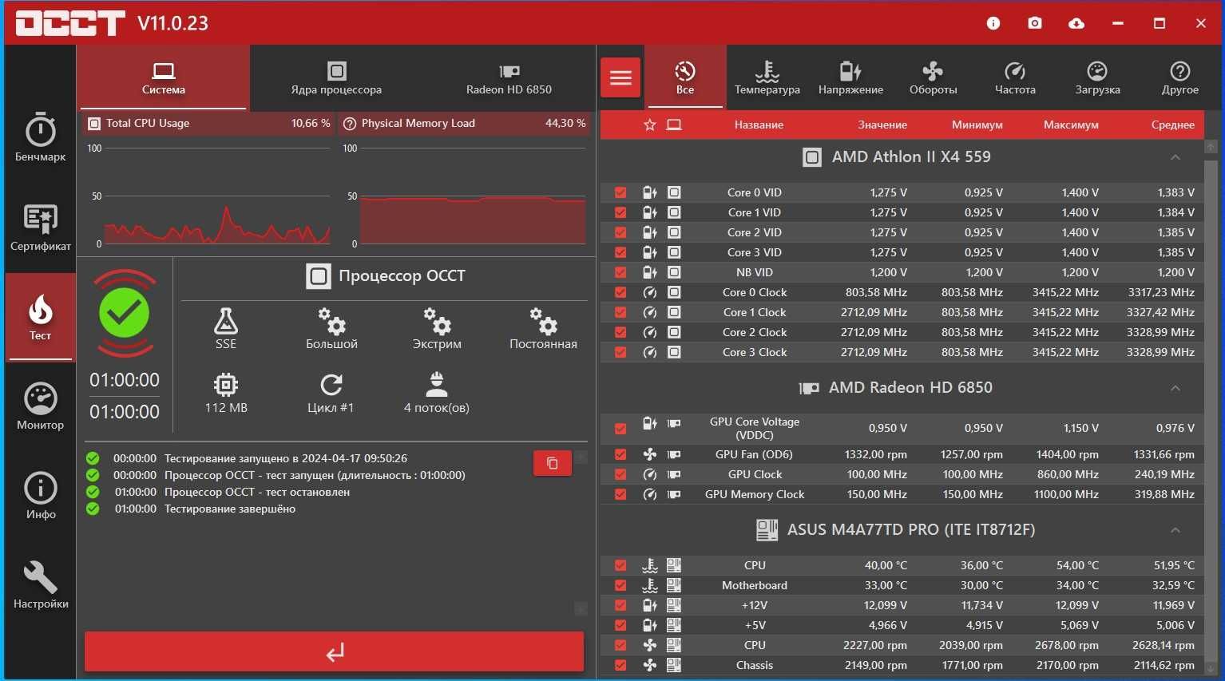Click the cloud upload icon
This screenshot has width=1225, height=681.
click(1076, 23)
